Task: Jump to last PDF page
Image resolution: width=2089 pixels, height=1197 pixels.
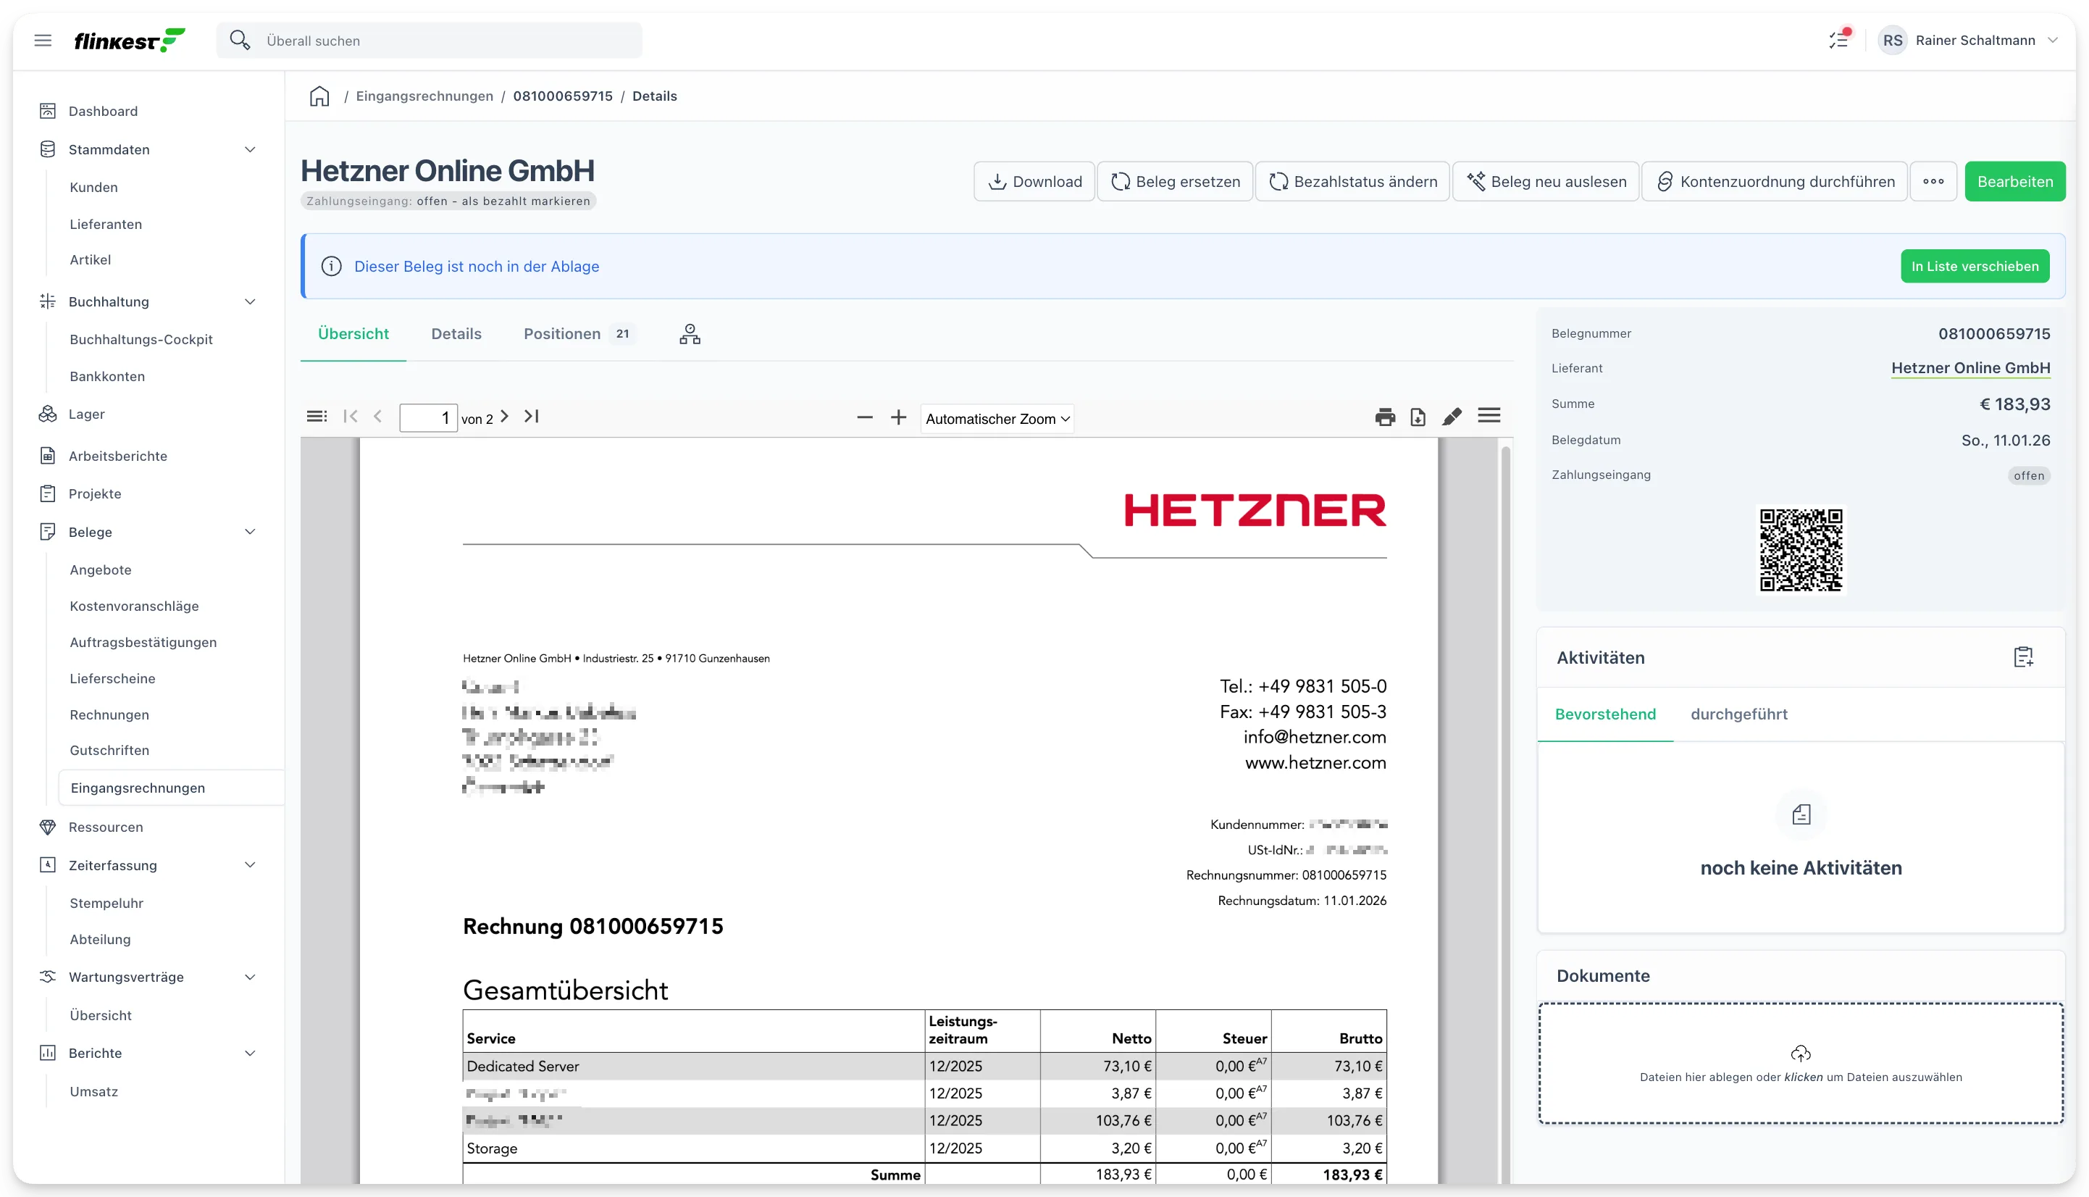Action: [532, 416]
